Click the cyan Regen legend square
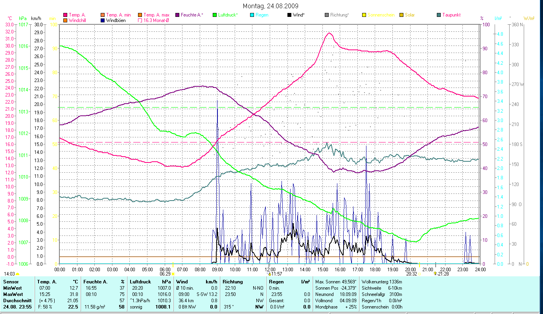The width and height of the screenshot is (543, 314). point(252,15)
